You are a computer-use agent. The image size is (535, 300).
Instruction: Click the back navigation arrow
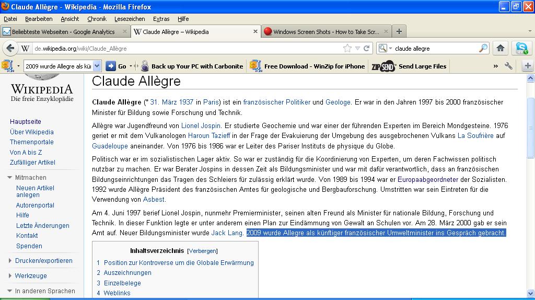tap(10, 49)
